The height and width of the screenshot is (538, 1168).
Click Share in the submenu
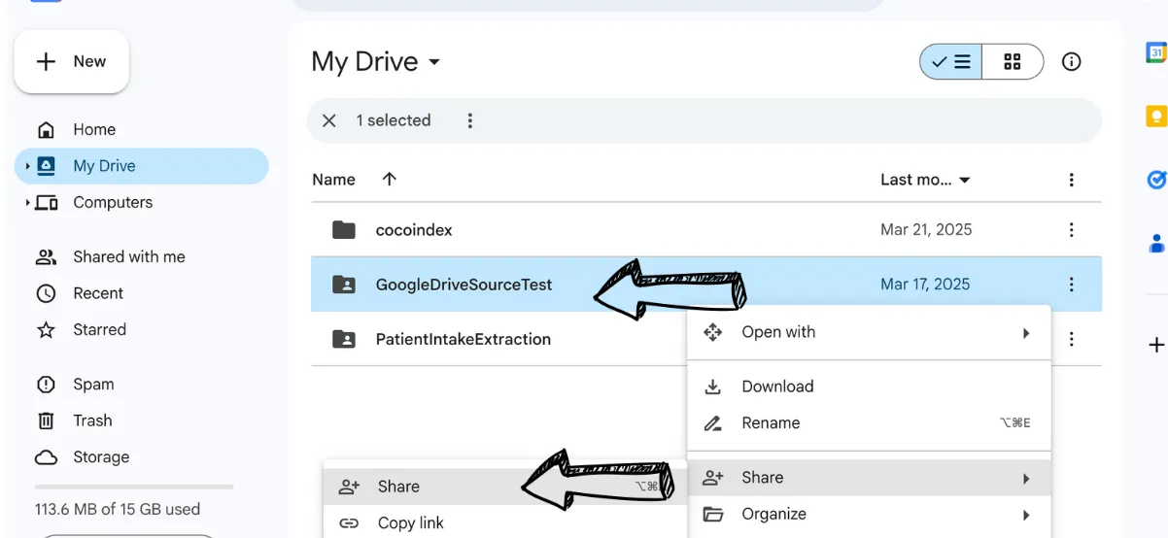[x=504, y=487]
